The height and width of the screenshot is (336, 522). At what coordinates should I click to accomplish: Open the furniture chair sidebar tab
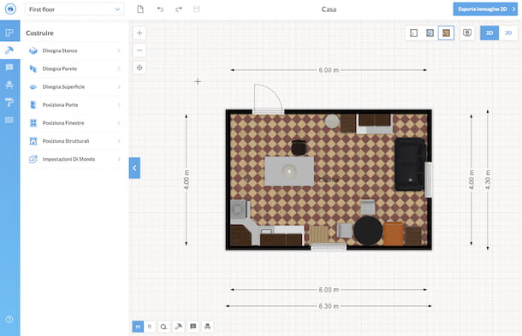(9, 85)
